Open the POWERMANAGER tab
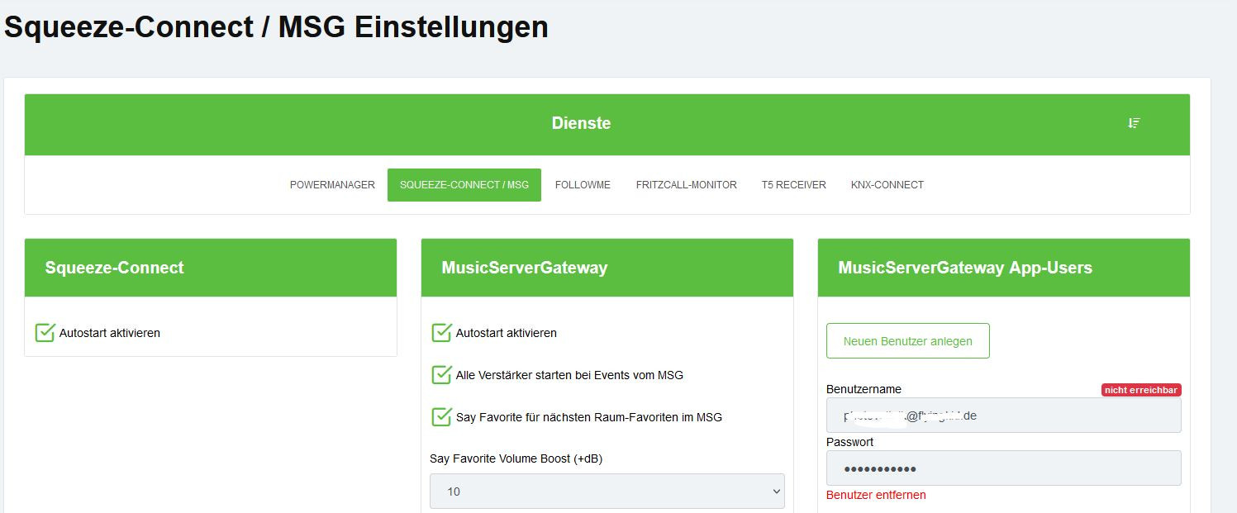This screenshot has width=1237, height=513. (x=332, y=185)
